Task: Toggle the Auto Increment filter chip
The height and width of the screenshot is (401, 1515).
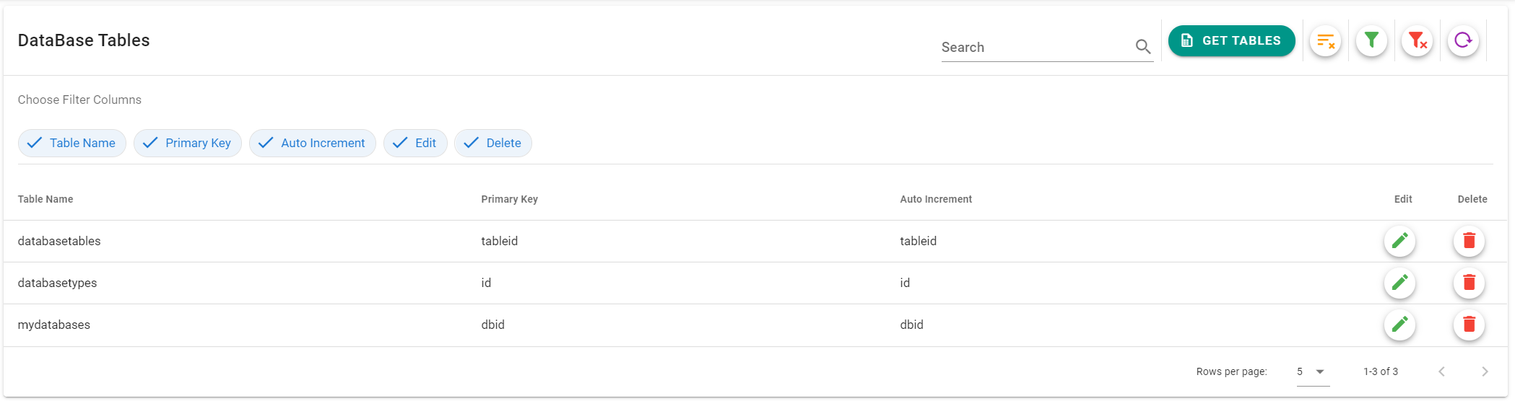Action: [x=313, y=143]
